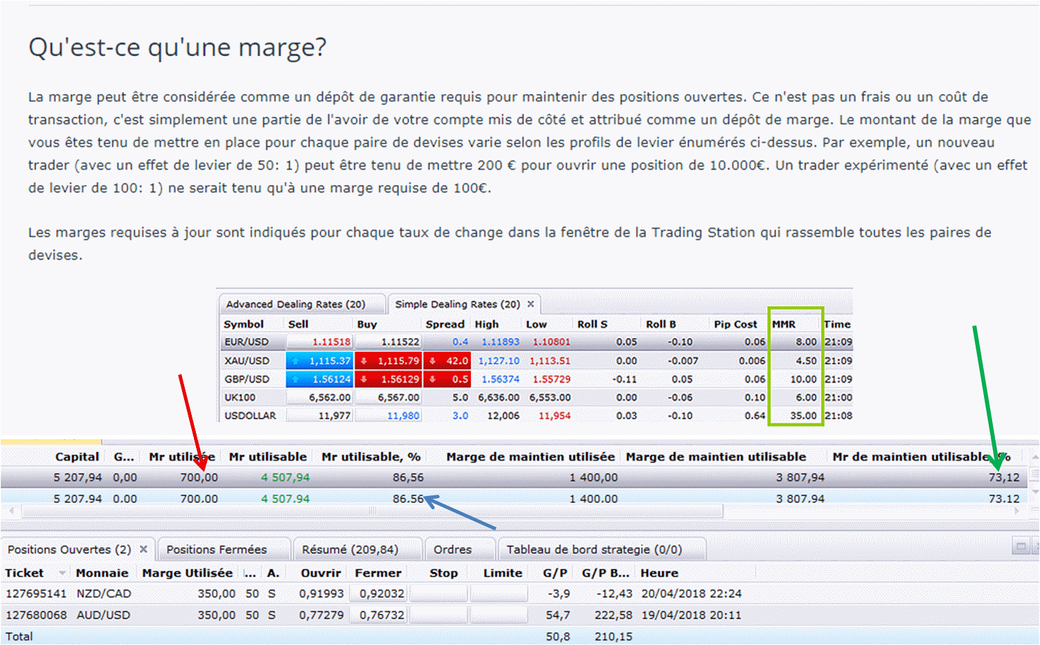The image size is (1040, 645).
Task: Click the Ouvrir column header
Action: tap(321, 573)
